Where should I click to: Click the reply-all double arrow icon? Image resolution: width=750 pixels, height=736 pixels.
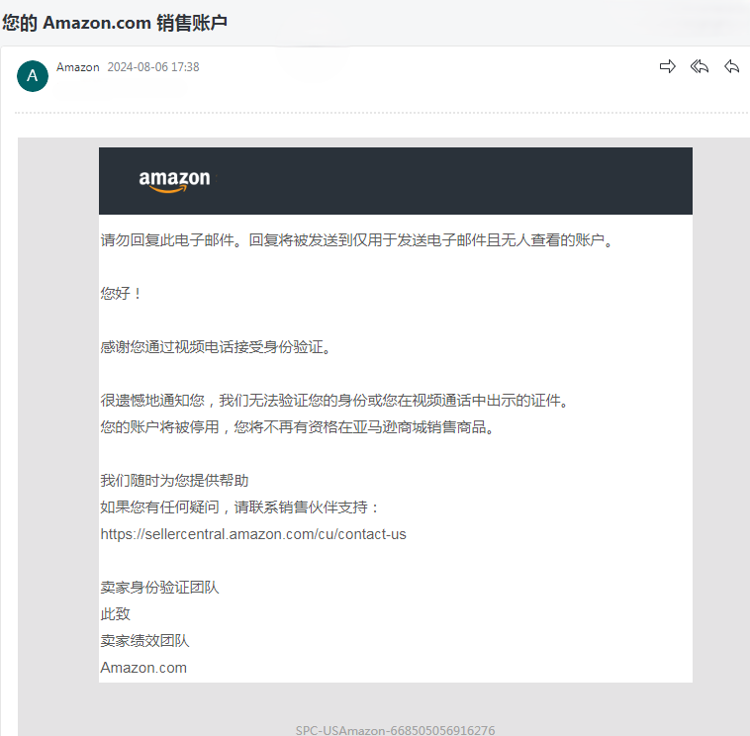tap(700, 66)
